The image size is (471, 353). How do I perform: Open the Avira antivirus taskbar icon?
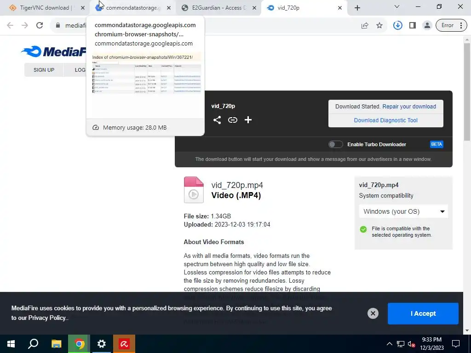tap(124, 344)
